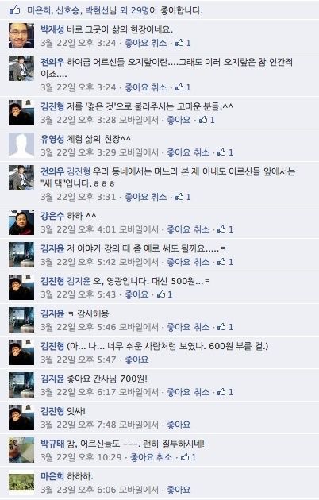Open like count on 박규태's comment
Image resolution: width=319 pixels, height=500 pixels.
click(x=188, y=457)
